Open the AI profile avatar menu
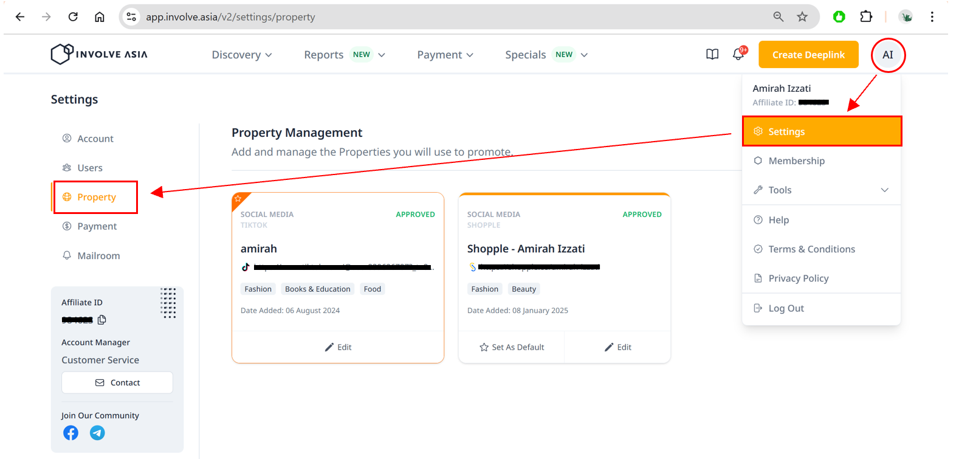The height and width of the screenshot is (459, 959). (x=887, y=55)
